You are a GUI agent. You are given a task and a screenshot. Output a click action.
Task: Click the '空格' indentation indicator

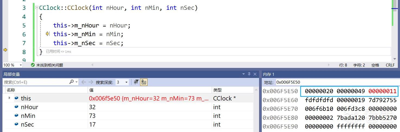375,65
